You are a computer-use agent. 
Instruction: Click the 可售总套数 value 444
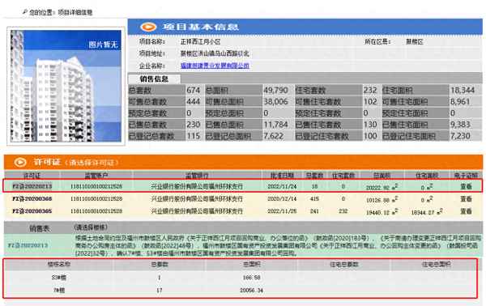click(x=193, y=101)
